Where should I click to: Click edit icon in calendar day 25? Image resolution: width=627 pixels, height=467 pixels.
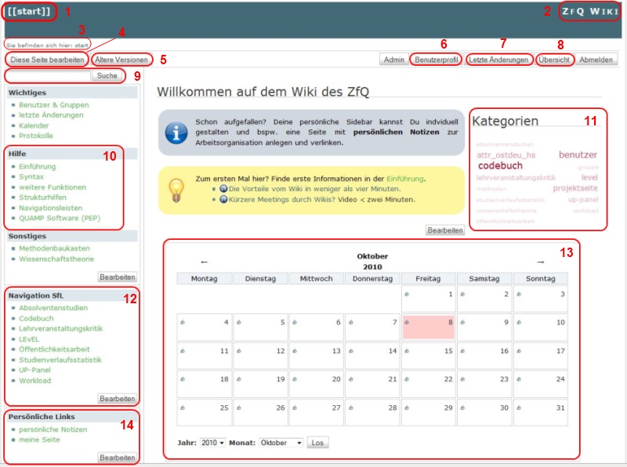181,407
